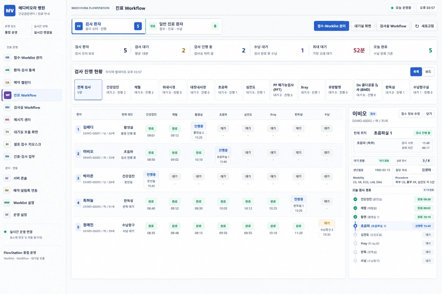This screenshot has width=442, height=294.
Task: Click the RN icon for 간호·검사 업무
Action: tap(7, 156)
